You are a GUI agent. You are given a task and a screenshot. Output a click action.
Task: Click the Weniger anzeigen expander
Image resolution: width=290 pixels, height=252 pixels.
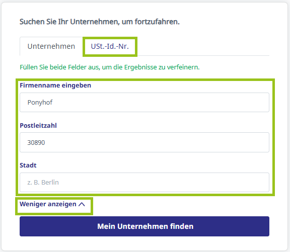click(x=52, y=204)
